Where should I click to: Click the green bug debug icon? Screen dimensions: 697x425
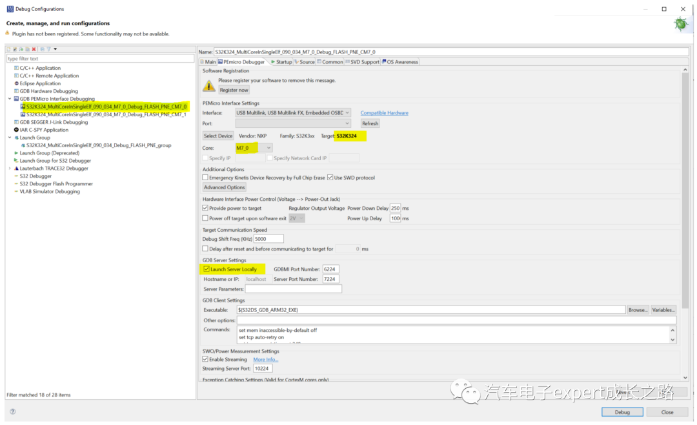click(681, 24)
